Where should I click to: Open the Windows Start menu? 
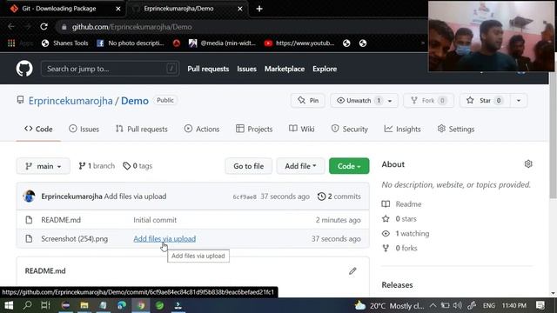9,305
